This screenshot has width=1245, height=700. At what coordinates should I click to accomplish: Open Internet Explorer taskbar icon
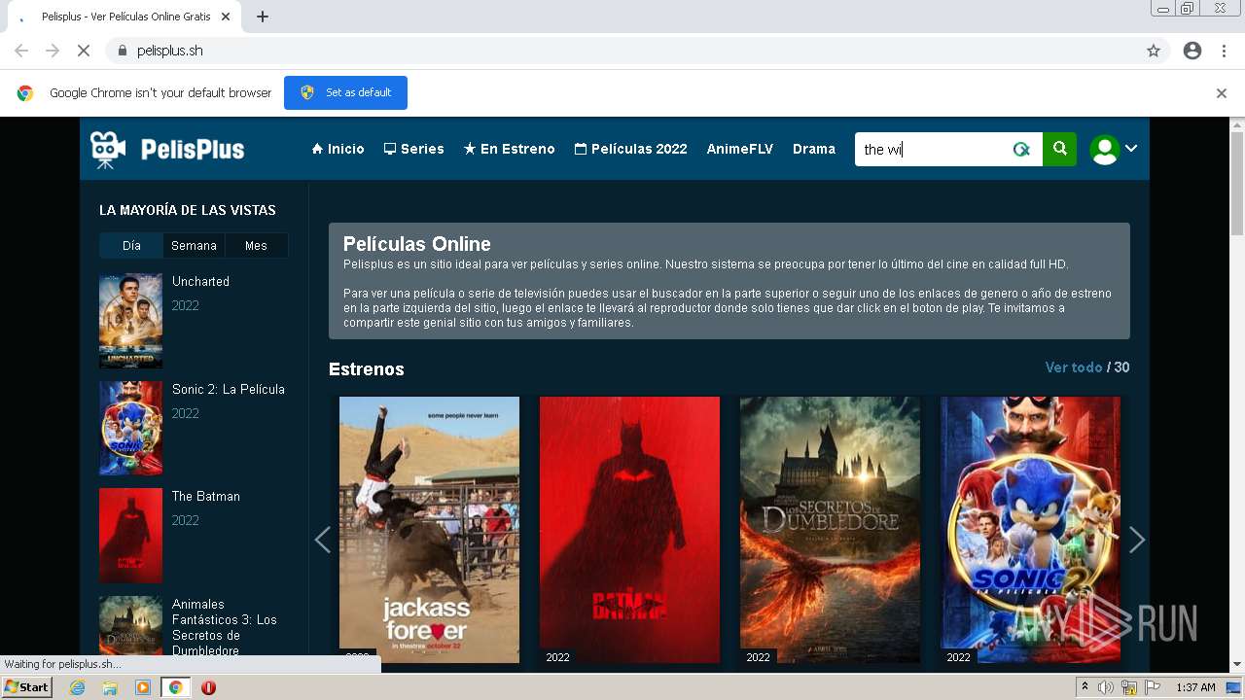tap(77, 687)
